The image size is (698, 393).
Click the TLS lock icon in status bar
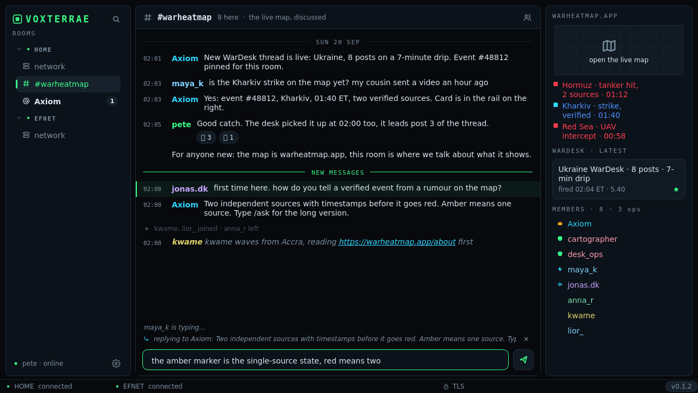[x=446, y=386]
